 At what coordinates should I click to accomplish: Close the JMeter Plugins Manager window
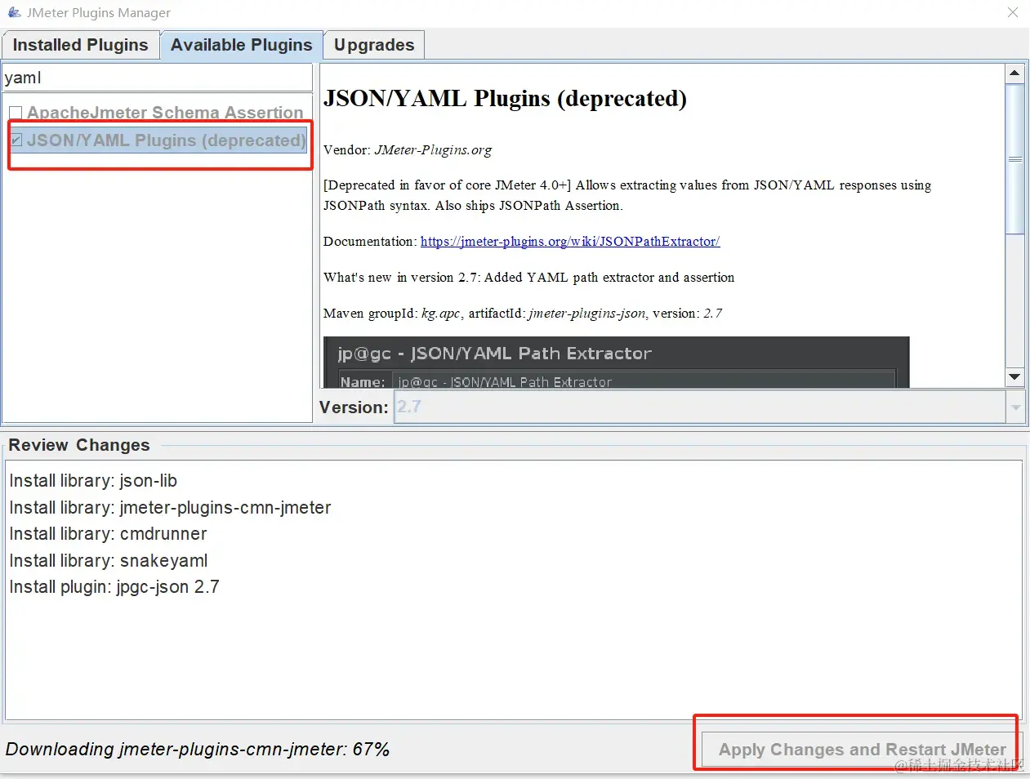click(x=1013, y=12)
